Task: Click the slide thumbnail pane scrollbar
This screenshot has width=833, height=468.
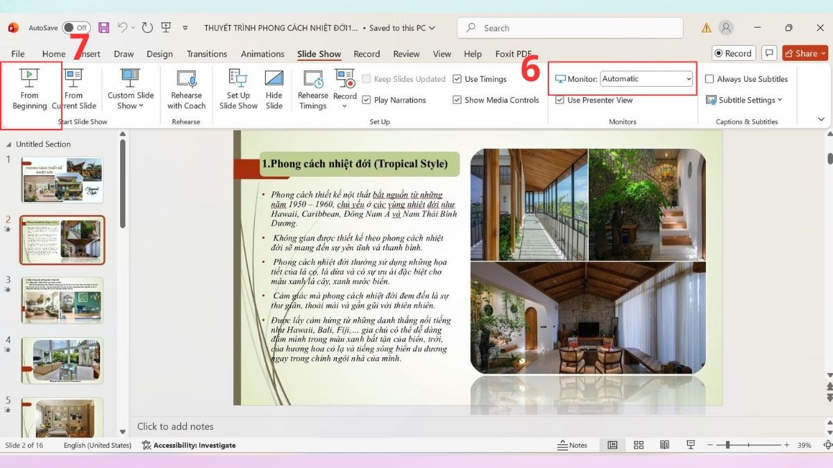Action: coord(123,184)
